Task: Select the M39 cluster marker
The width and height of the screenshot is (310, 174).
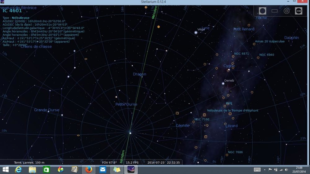Action: click(x=225, y=106)
